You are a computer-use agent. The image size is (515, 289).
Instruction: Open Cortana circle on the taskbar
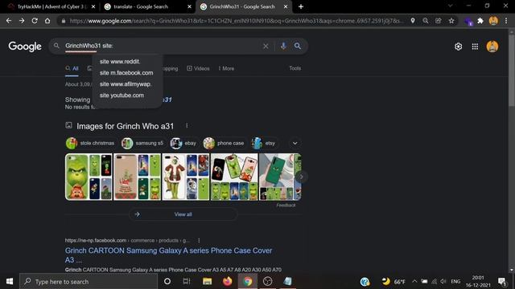167,281
